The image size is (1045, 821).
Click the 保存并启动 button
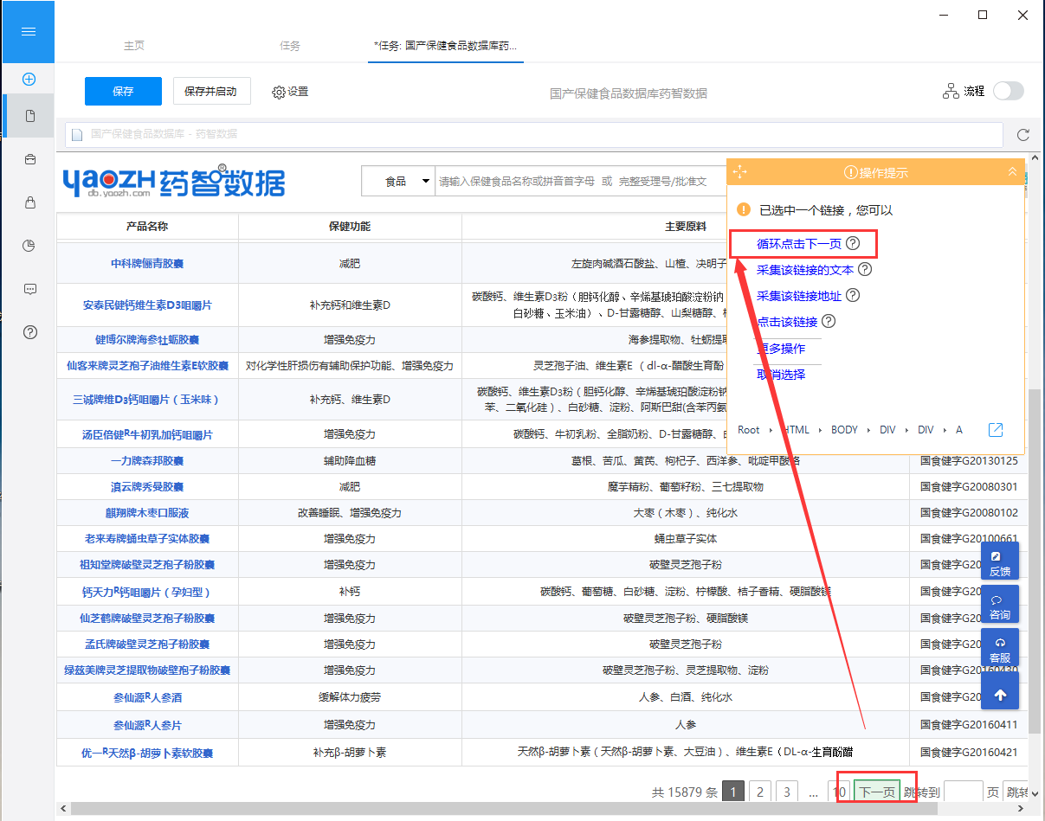(x=211, y=91)
